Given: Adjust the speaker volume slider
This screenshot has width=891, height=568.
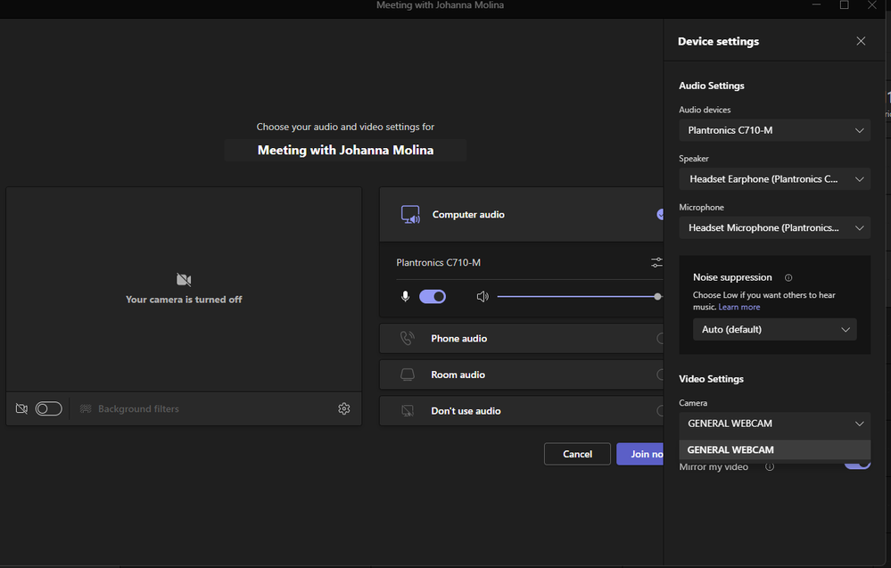Looking at the screenshot, I should (579, 297).
